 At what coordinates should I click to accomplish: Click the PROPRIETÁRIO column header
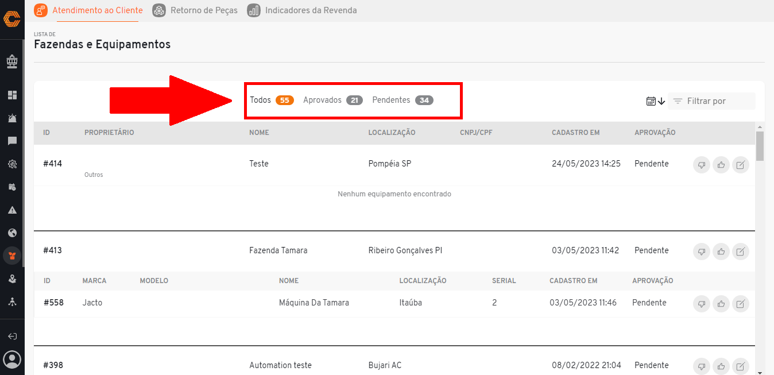coord(109,133)
